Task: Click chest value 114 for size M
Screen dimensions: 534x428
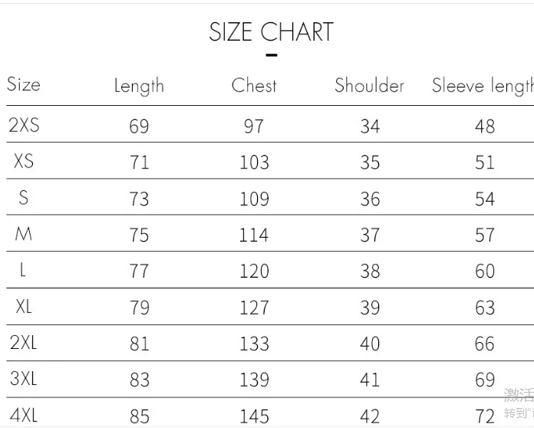Action: (x=254, y=235)
